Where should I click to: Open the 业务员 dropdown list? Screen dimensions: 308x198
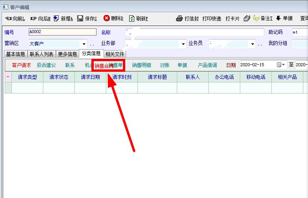click(x=252, y=44)
